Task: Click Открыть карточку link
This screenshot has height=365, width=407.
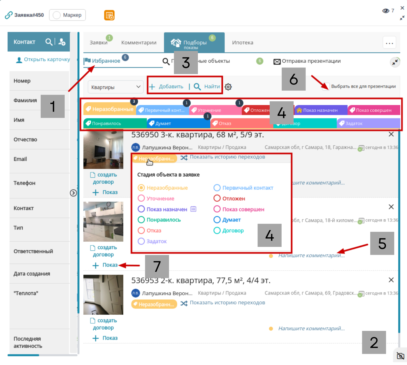Action: pos(43,60)
